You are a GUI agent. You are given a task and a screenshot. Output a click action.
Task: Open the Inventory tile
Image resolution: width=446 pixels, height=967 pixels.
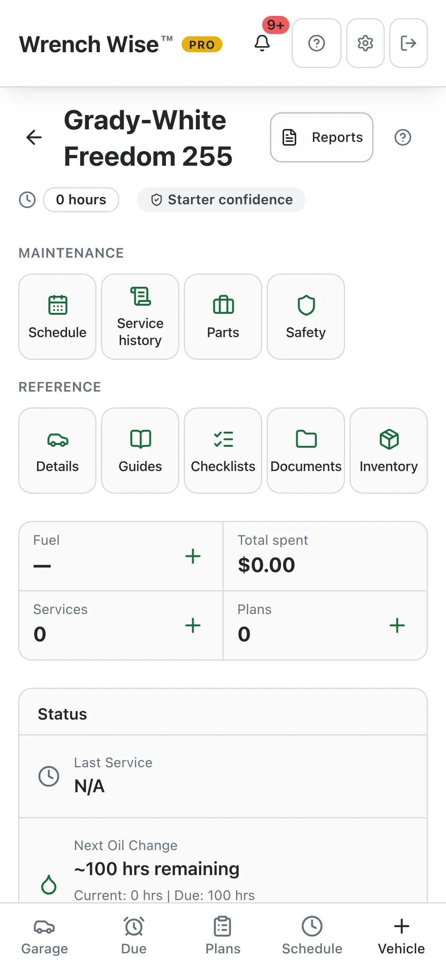tap(389, 451)
